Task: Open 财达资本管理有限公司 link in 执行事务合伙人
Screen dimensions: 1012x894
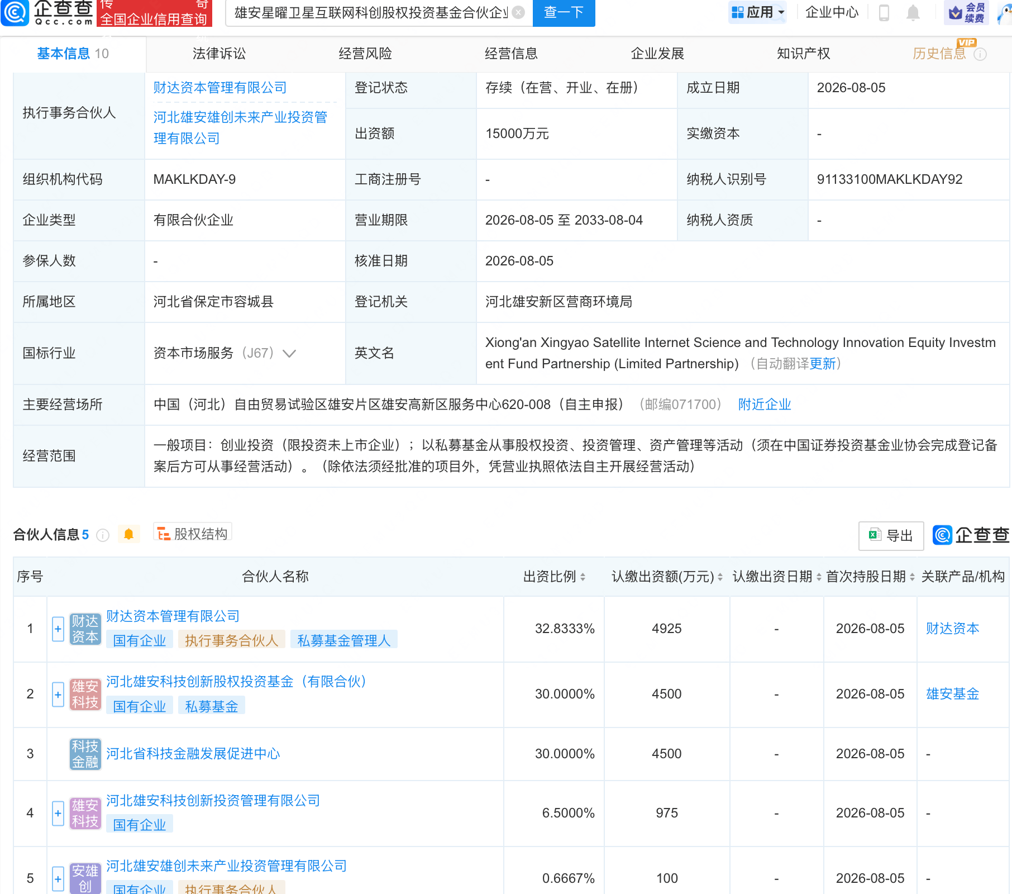Action: 220,88
